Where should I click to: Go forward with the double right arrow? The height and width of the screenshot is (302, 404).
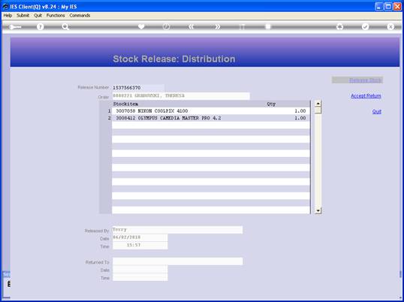(217, 26)
